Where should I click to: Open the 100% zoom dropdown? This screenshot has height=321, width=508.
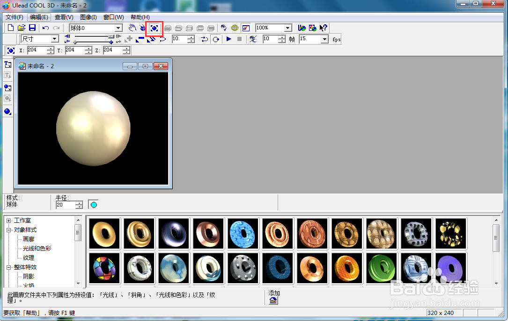(287, 28)
